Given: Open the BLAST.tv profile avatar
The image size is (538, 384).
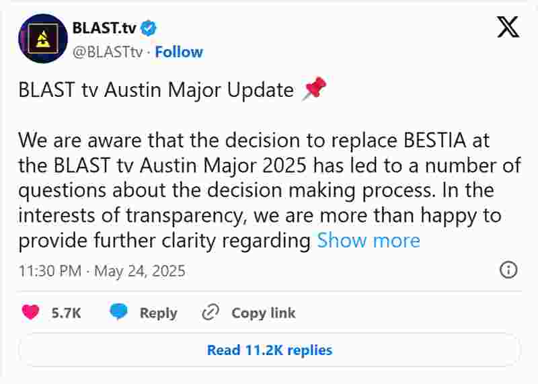Looking at the screenshot, I should 43,38.
